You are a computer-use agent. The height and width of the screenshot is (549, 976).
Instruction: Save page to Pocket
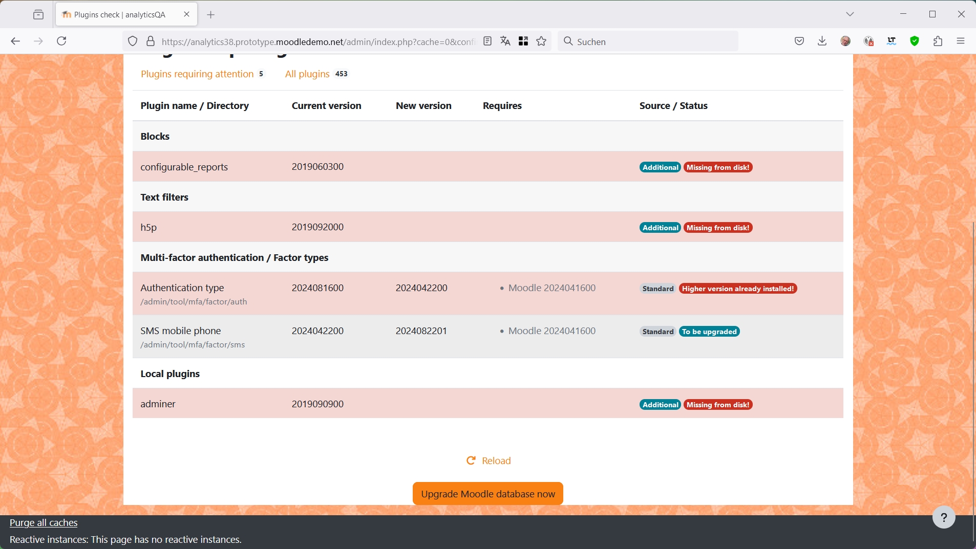(799, 41)
